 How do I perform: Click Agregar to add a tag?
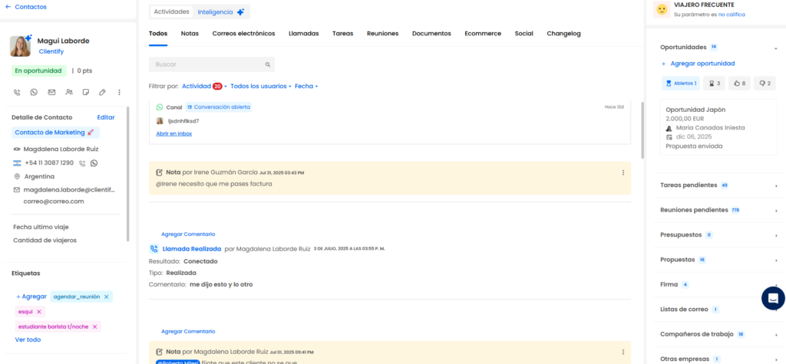click(x=31, y=297)
